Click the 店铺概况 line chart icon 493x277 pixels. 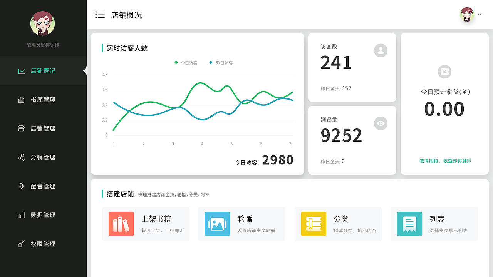pyautogui.click(x=22, y=71)
